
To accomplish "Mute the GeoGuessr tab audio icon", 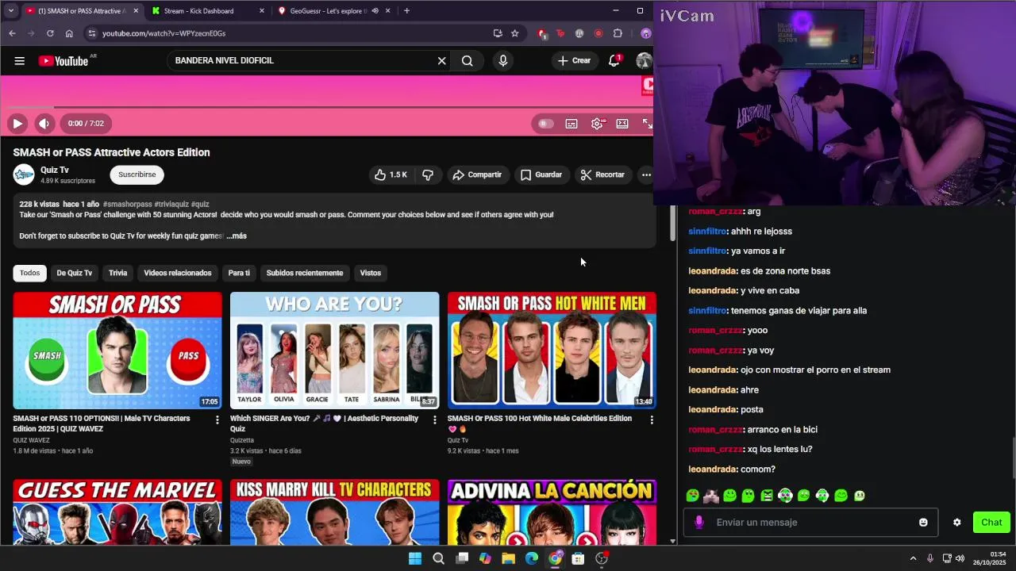I will pos(375,11).
